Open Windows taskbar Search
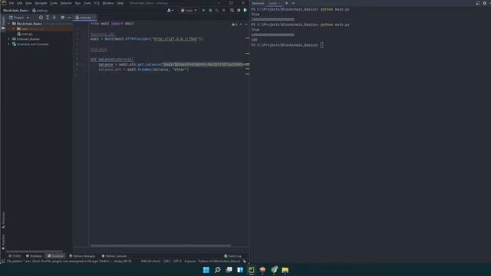The image size is (491, 276). 217,270
